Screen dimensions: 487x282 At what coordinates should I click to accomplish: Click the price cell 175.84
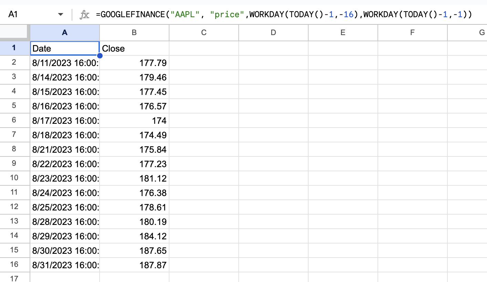(x=134, y=149)
